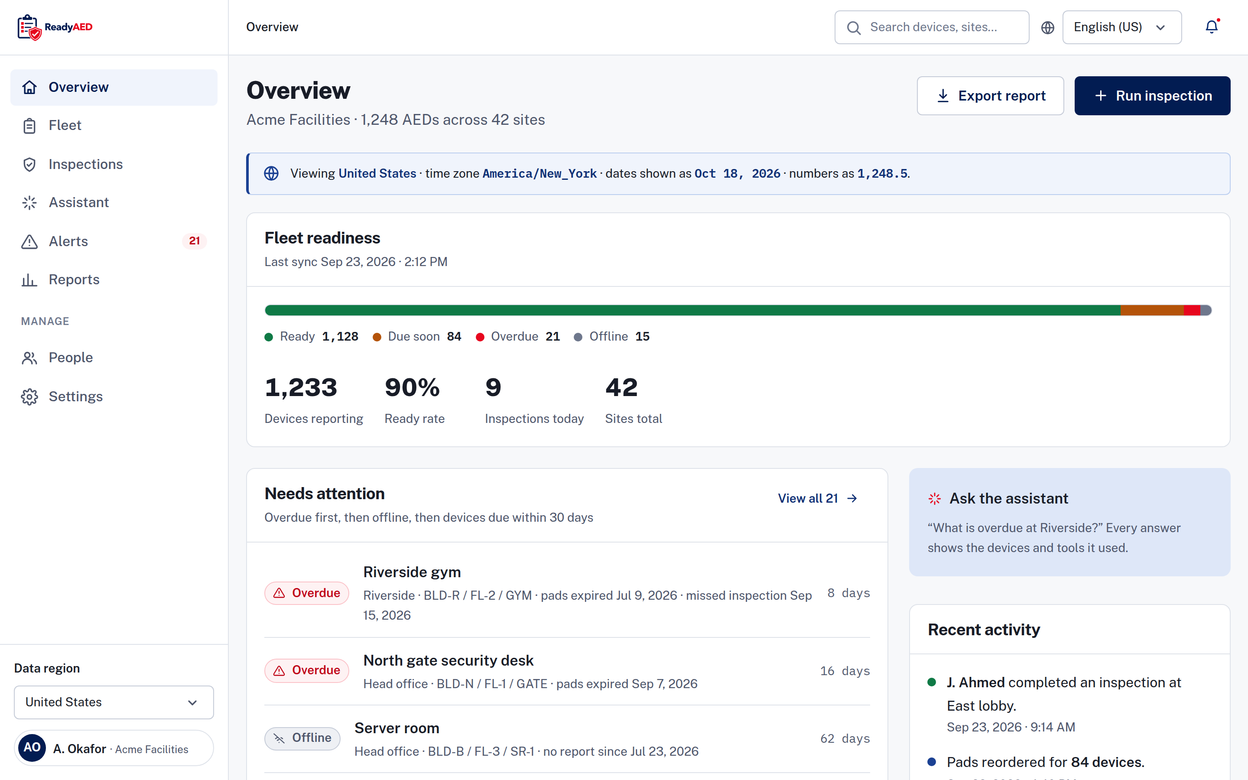Click the globe icon in the locale banner
Screen dimensions: 1248x780
coord(271,173)
